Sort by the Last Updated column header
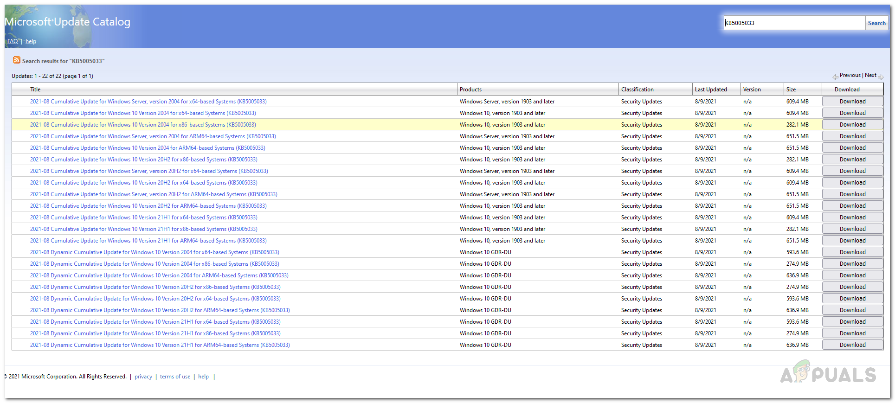Screen dimensions: 895x403 (710, 90)
